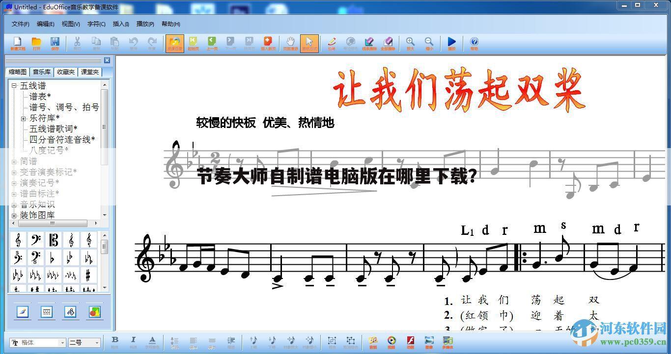The height and width of the screenshot is (354, 671).
Task: Insert the treble clef symbol thumbnail
Action: (x=18, y=240)
